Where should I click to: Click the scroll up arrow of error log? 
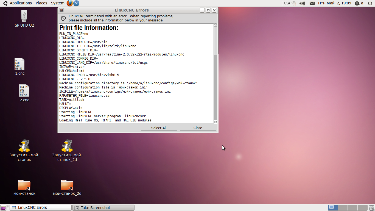[x=216, y=25]
